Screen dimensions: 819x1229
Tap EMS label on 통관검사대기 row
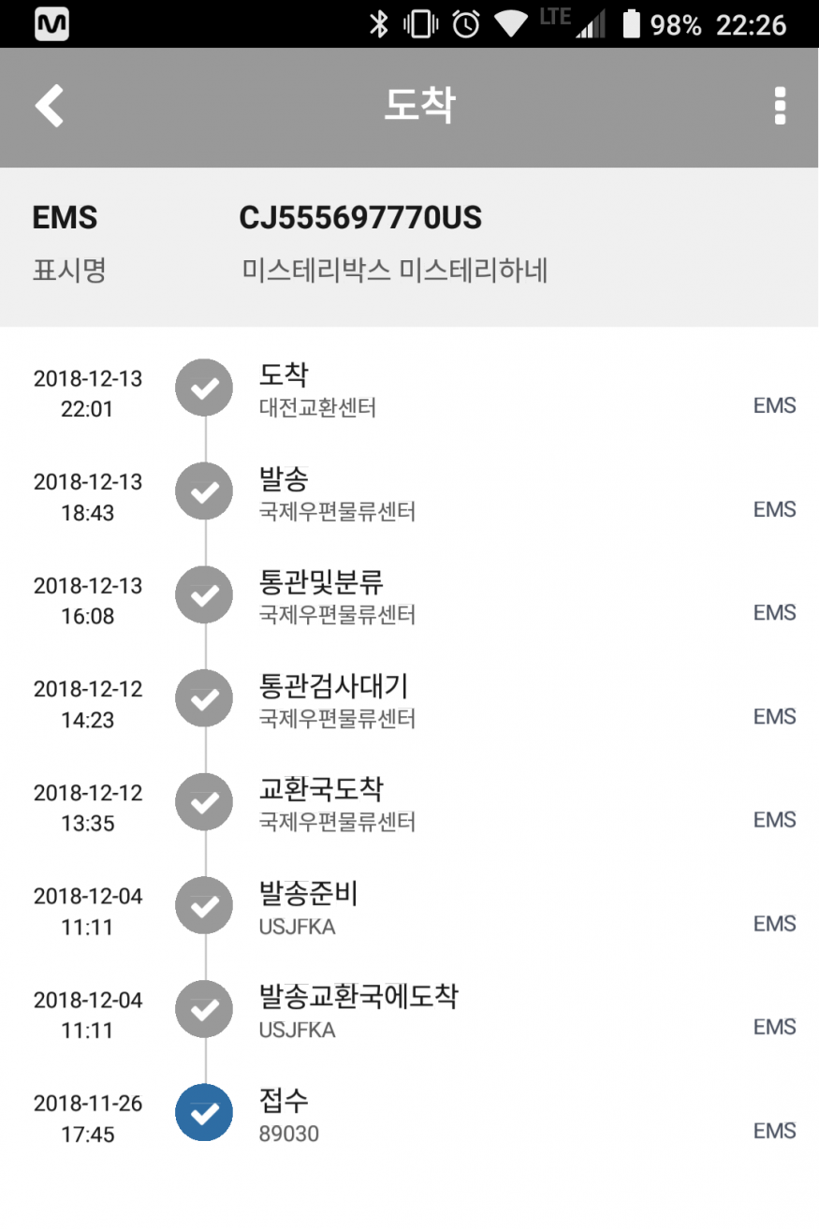[x=774, y=716]
